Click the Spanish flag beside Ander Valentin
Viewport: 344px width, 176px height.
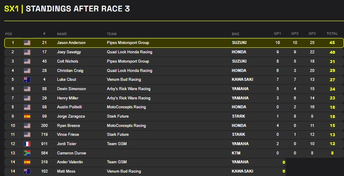[27, 162]
